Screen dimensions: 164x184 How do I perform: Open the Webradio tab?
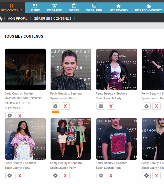click(x=54, y=8)
